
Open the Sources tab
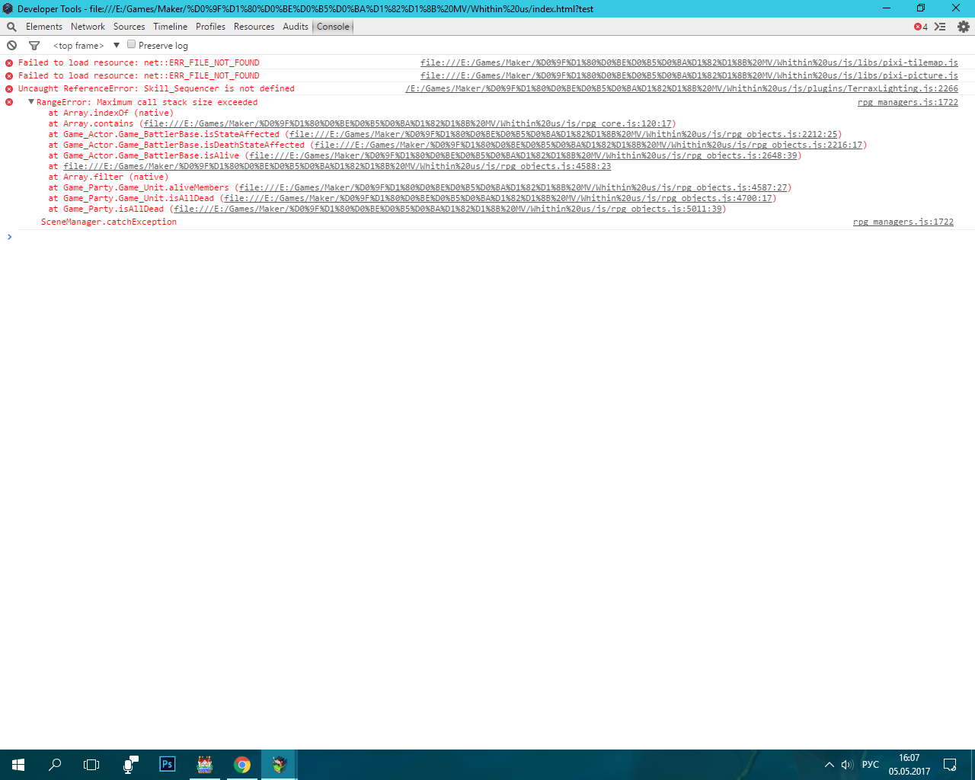tap(129, 27)
